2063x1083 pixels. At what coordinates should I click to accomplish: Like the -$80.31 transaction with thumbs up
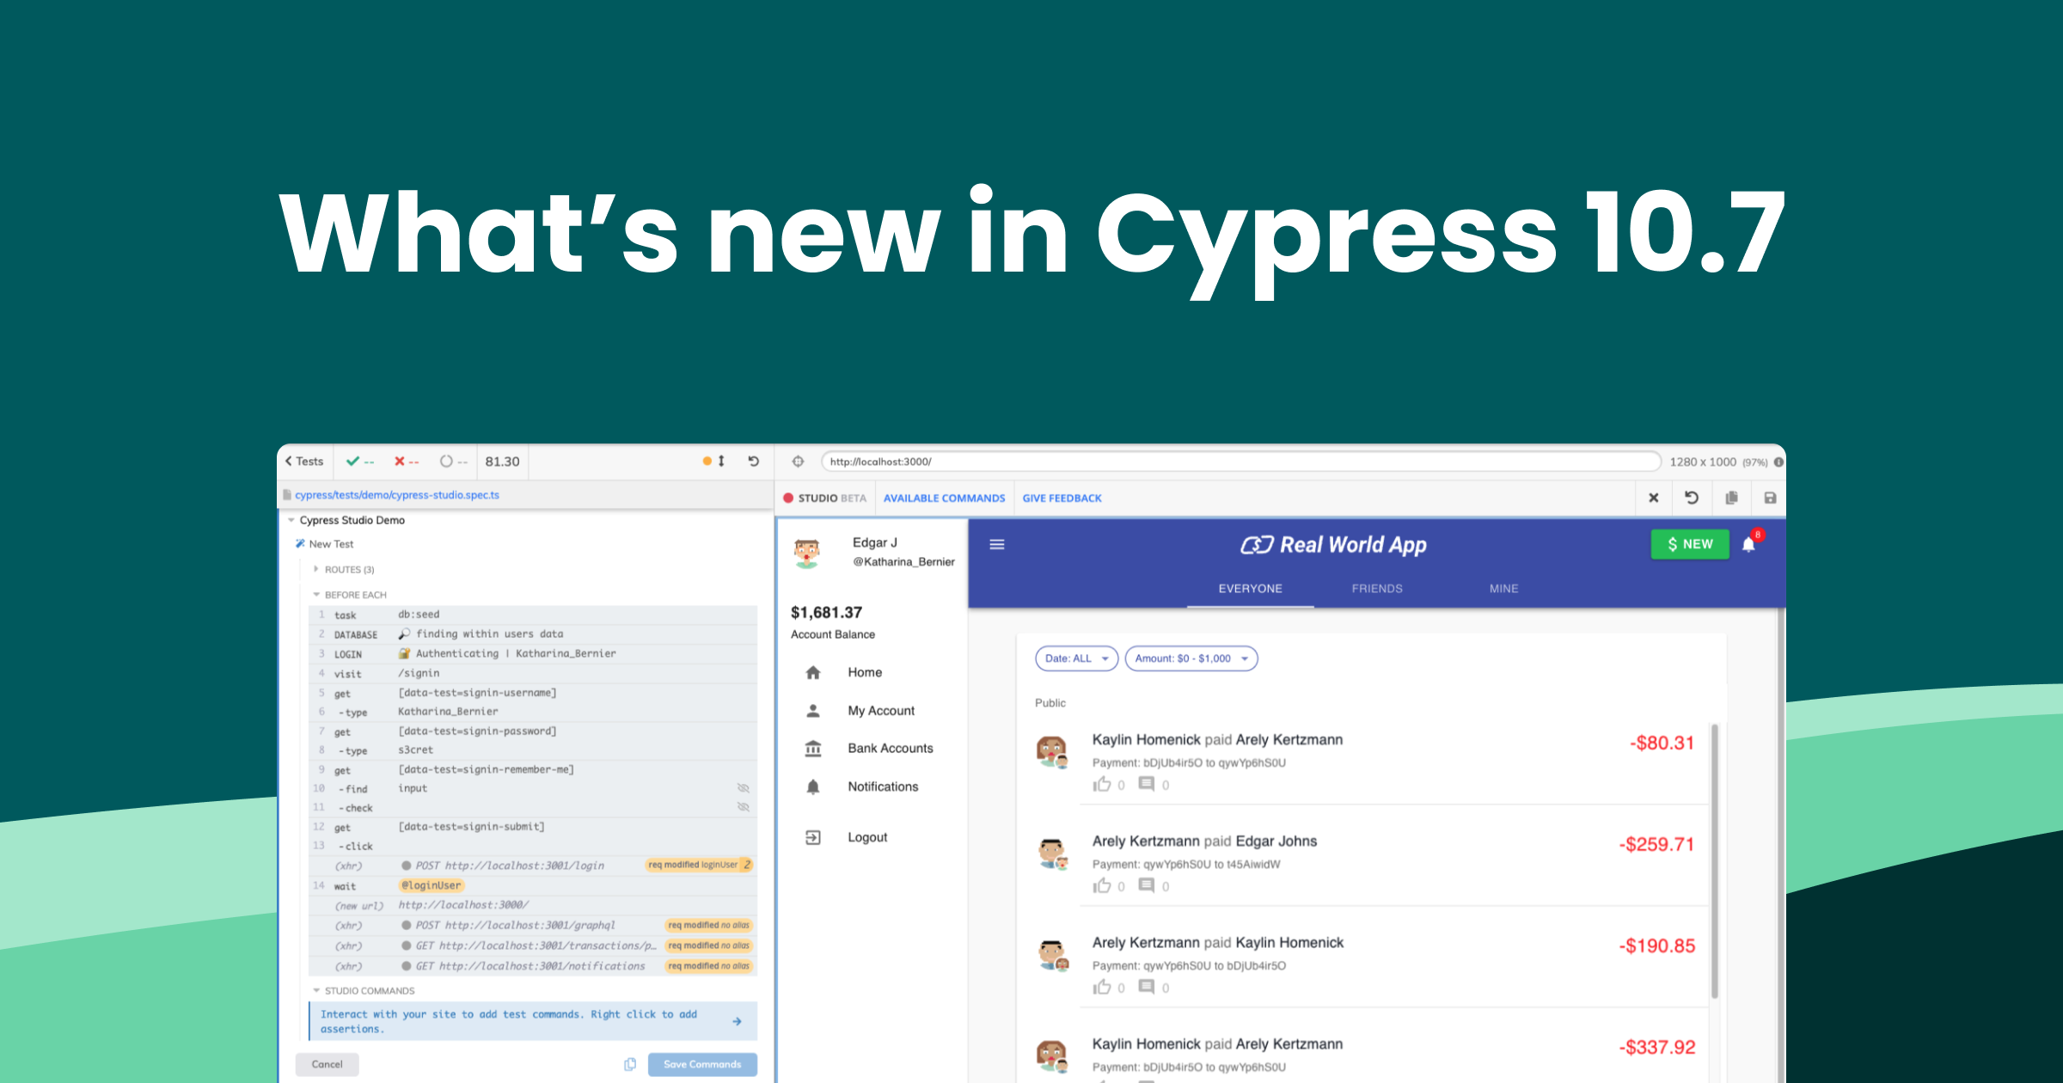[1102, 784]
